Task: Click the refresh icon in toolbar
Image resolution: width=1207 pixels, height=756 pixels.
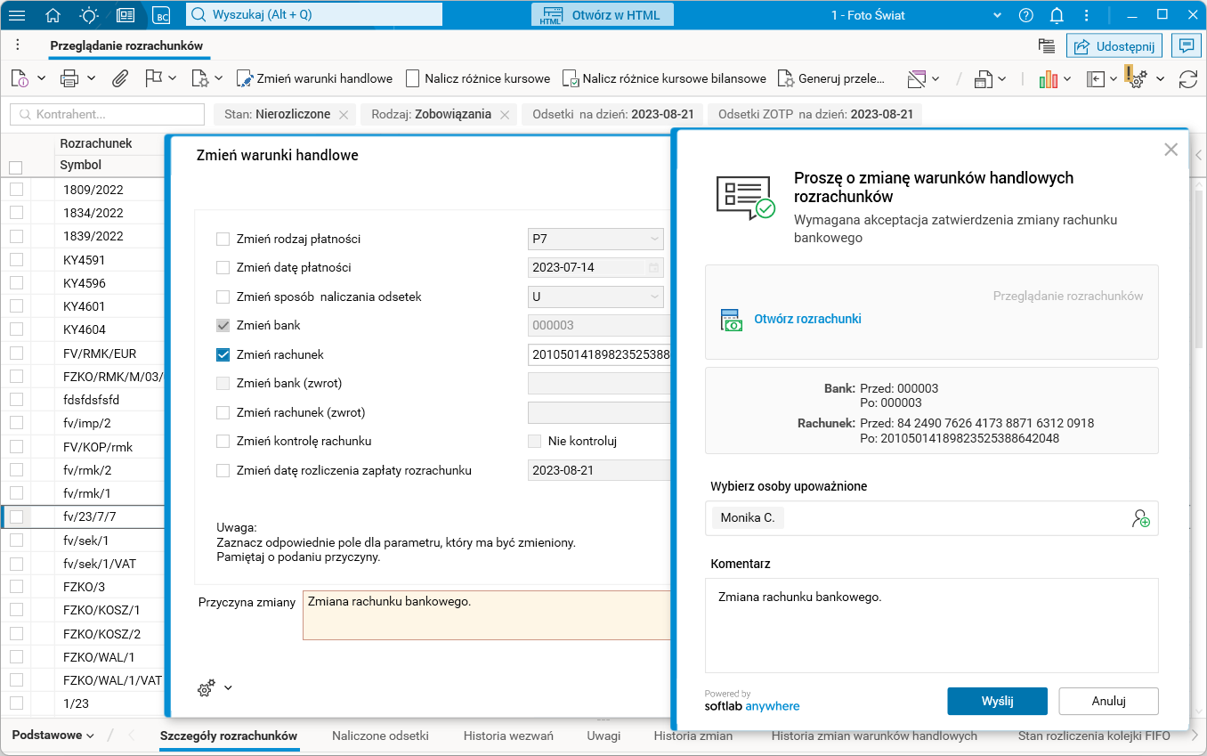Action: point(1187,78)
